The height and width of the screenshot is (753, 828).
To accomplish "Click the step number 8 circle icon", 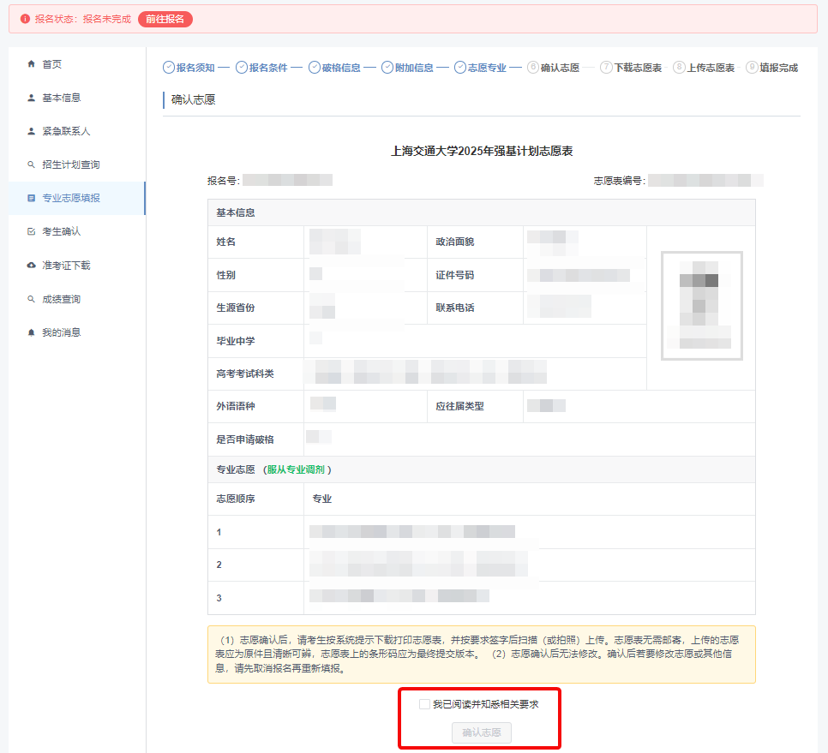I will click(x=679, y=67).
